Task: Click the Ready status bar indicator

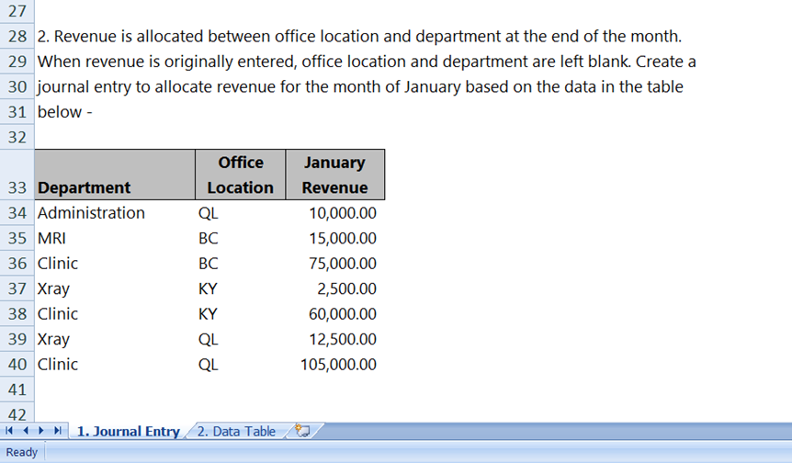Action: click(22, 452)
